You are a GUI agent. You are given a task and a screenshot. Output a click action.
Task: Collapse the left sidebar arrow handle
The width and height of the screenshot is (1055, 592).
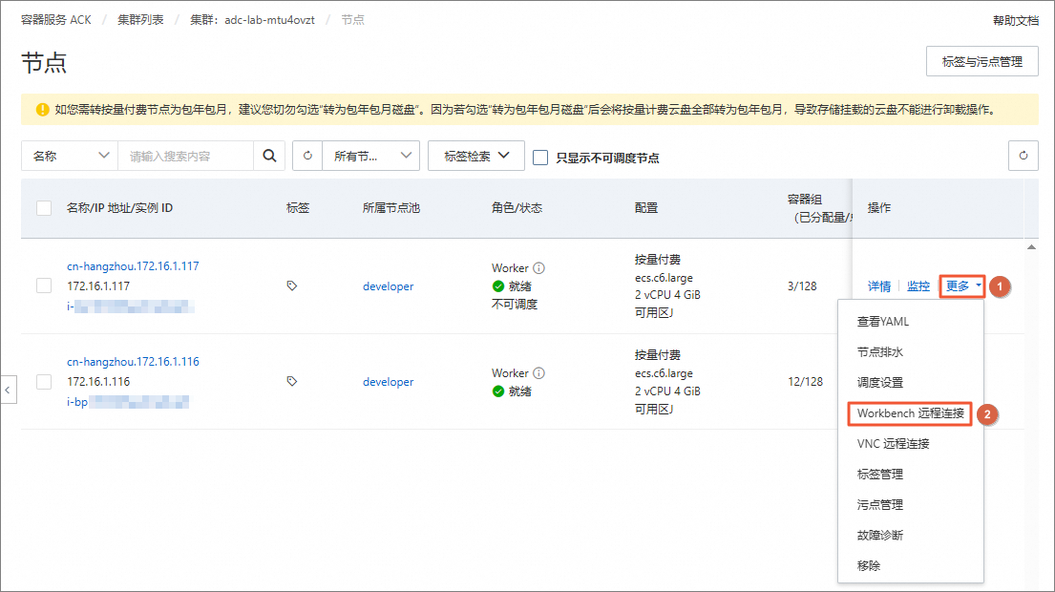[x=8, y=390]
